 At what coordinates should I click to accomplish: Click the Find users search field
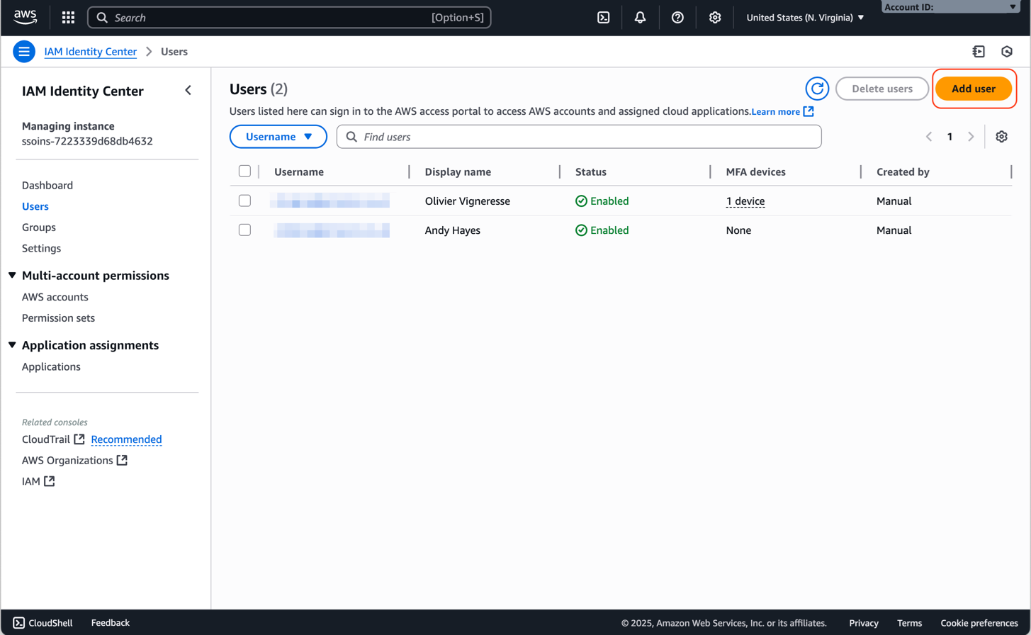click(579, 137)
